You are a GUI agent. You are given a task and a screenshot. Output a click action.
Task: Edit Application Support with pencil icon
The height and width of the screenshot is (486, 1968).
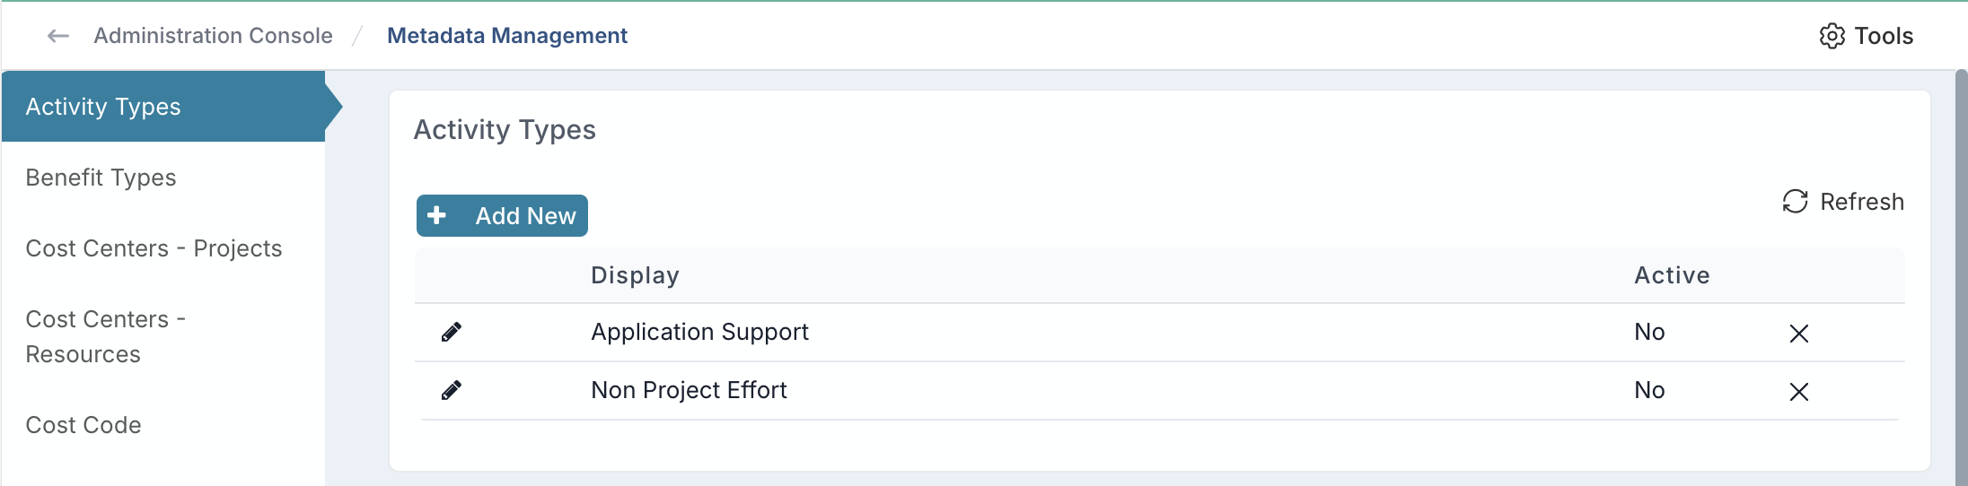(x=452, y=333)
